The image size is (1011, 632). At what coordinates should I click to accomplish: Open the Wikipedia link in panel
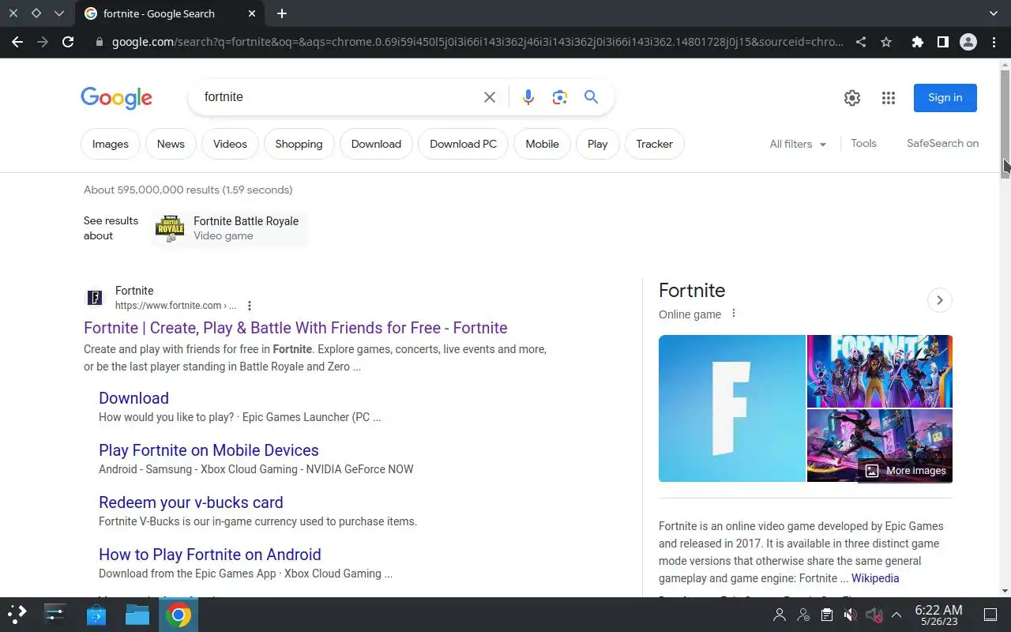(875, 578)
